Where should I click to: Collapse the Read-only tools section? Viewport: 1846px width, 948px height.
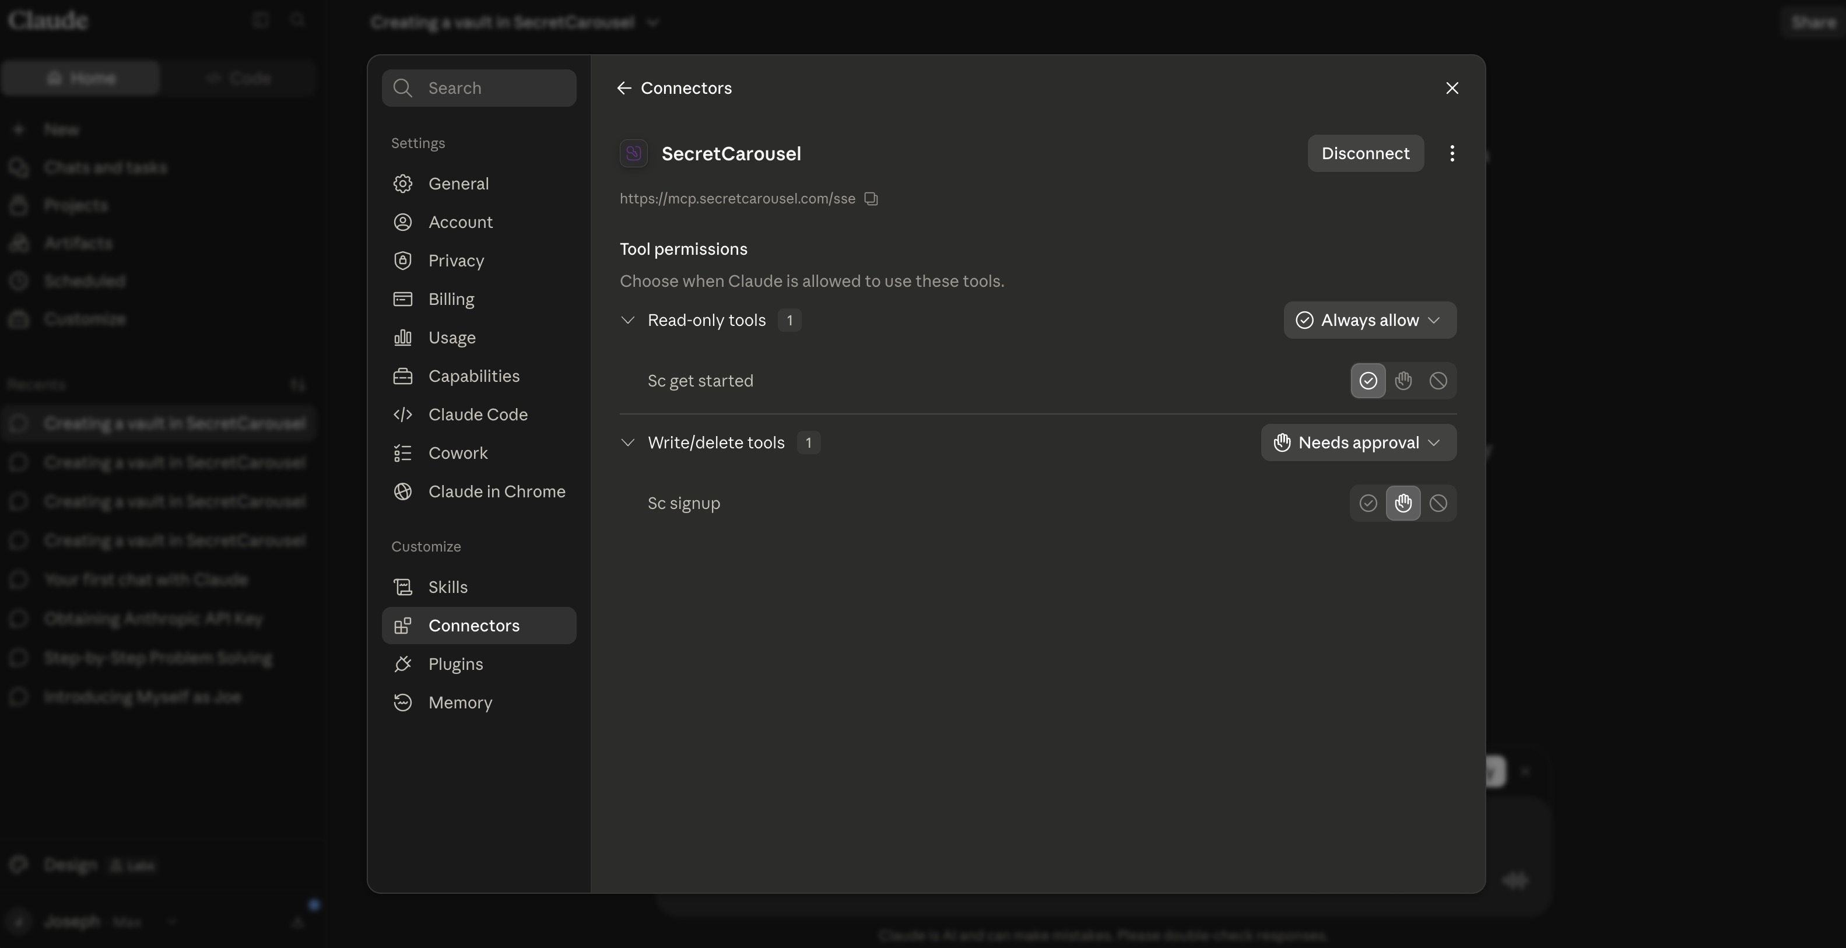pyautogui.click(x=628, y=320)
